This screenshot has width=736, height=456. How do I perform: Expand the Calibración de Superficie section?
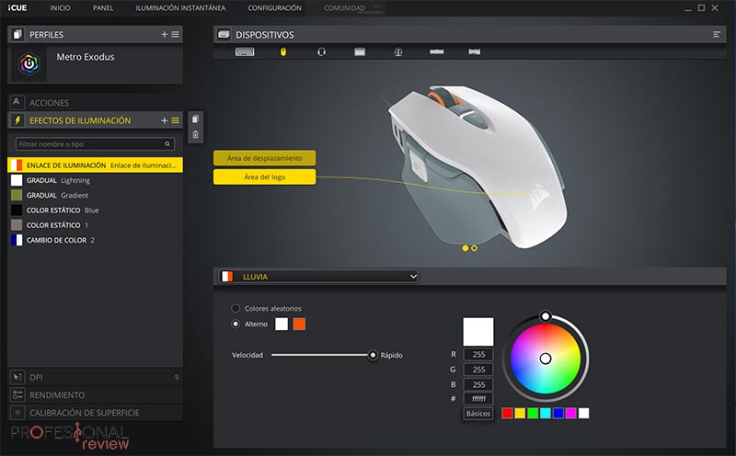tap(96, 413)
